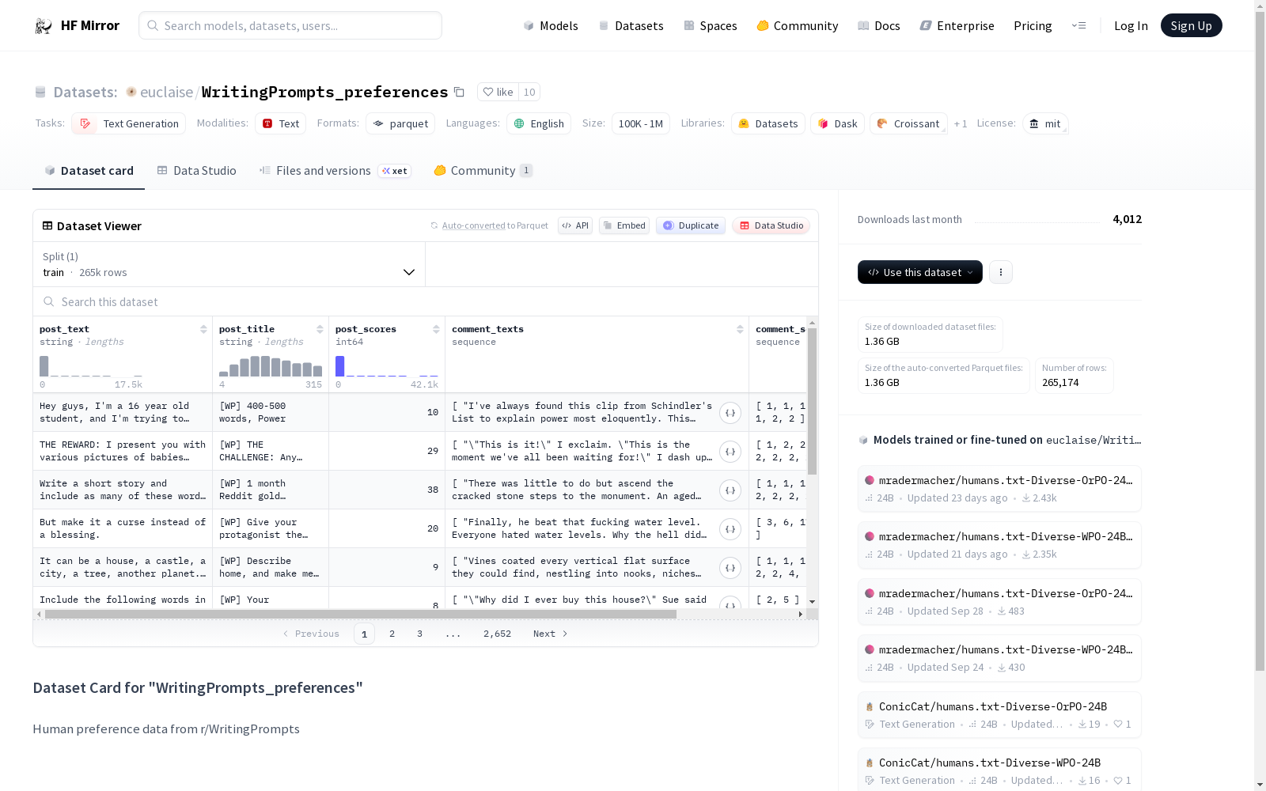This screenshot has width=1266, height=791.
Task: Click the Search this dataset field
Action: pyautogui.click(x=426, y=301)
